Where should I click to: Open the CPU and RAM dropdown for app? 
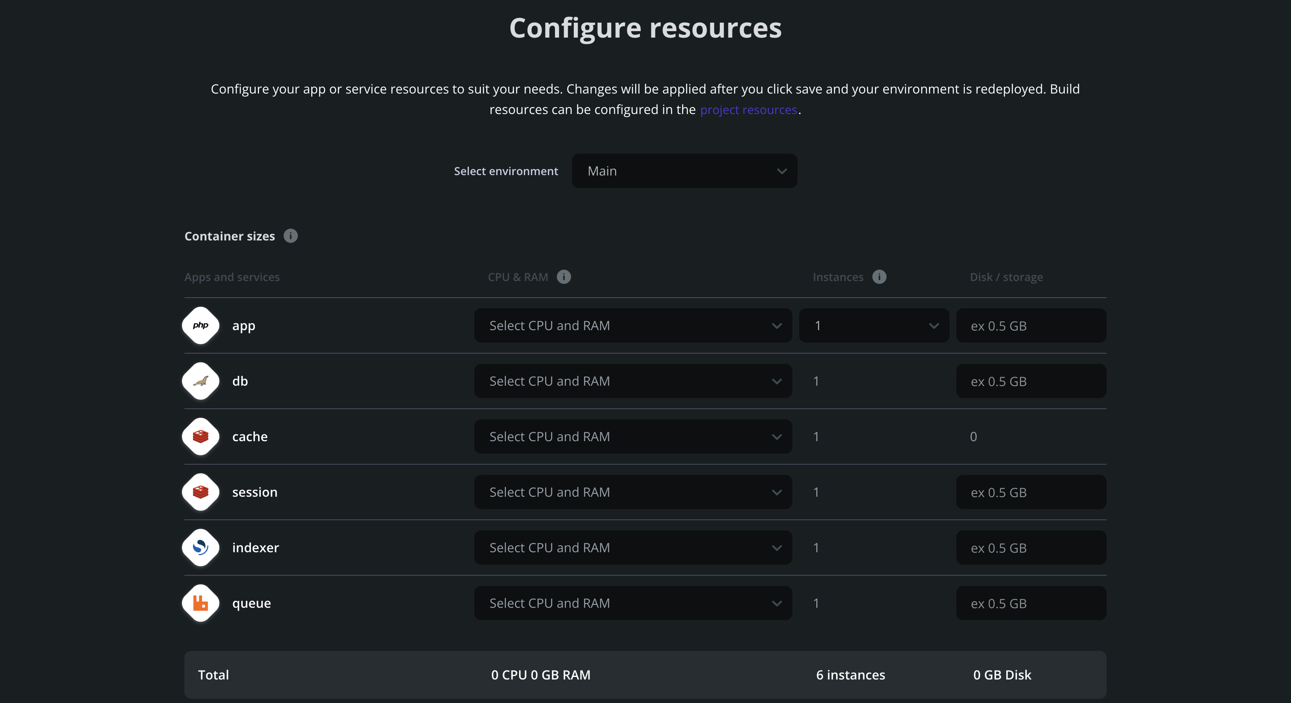633,325
